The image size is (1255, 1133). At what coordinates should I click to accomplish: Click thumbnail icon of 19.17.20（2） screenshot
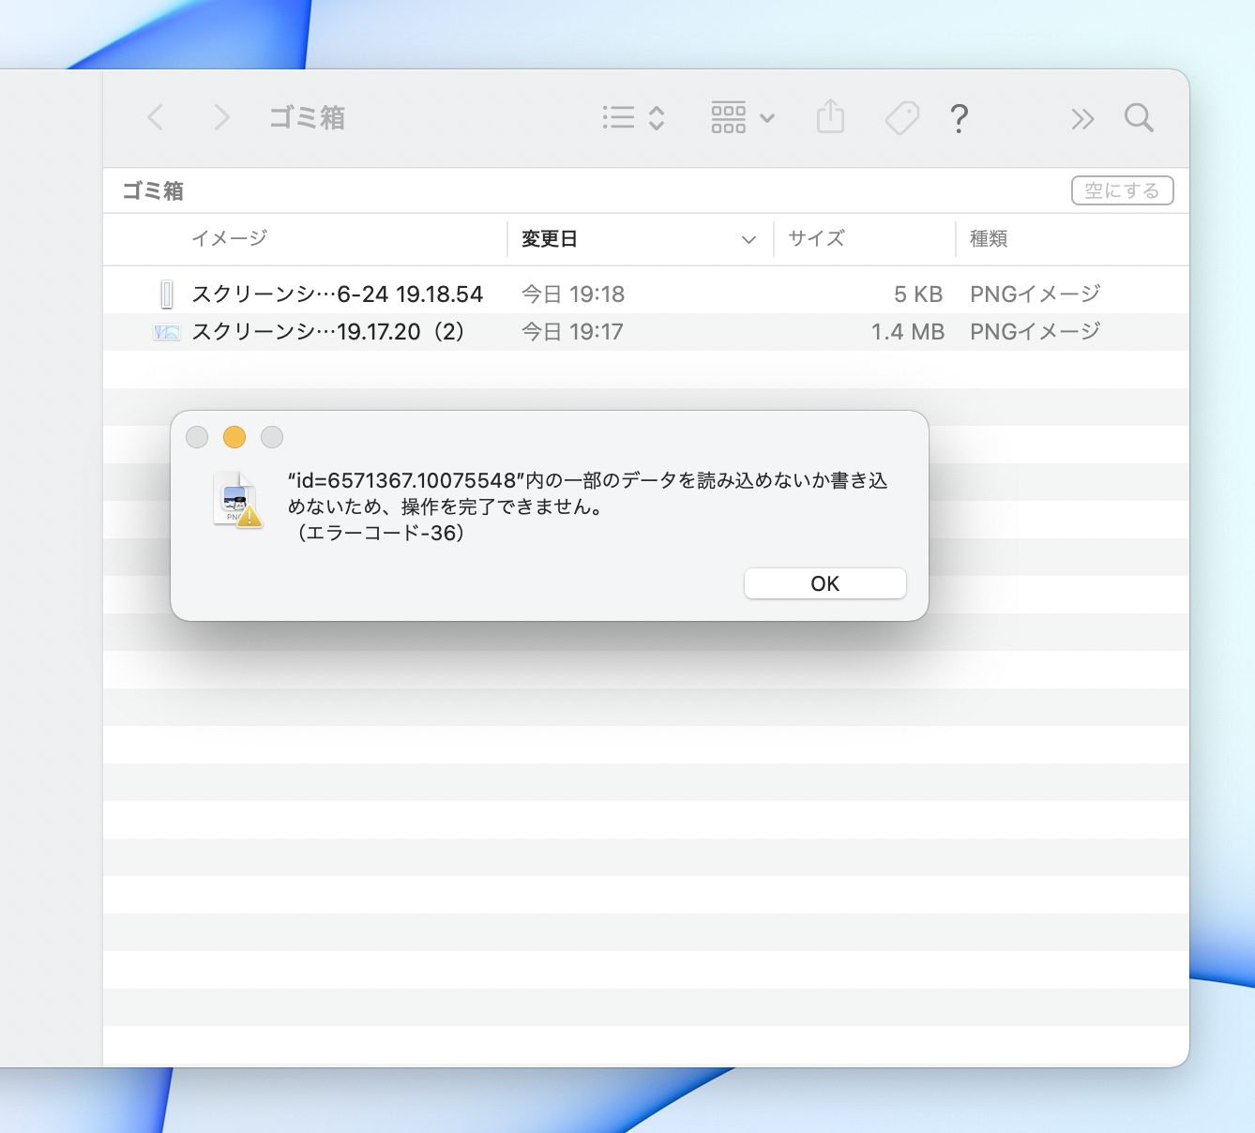coord(167,332)
